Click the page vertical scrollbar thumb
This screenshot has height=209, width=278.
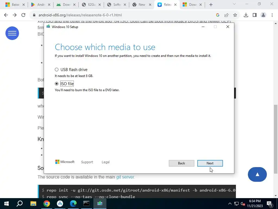tap(276, 139)
